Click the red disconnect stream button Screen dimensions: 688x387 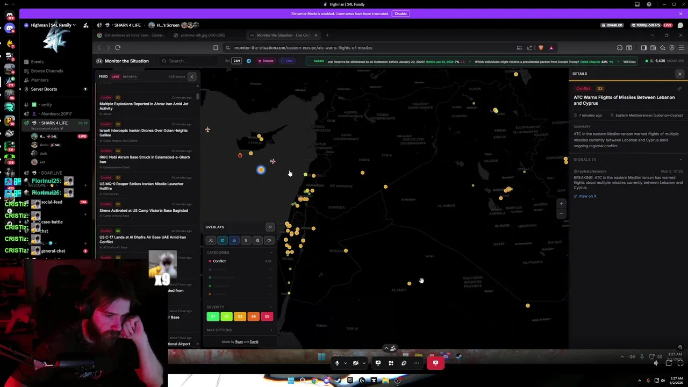[x=435, y=363]
